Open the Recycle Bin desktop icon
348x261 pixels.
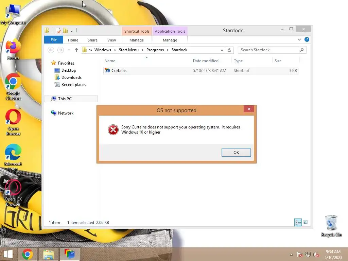point(331,226)
